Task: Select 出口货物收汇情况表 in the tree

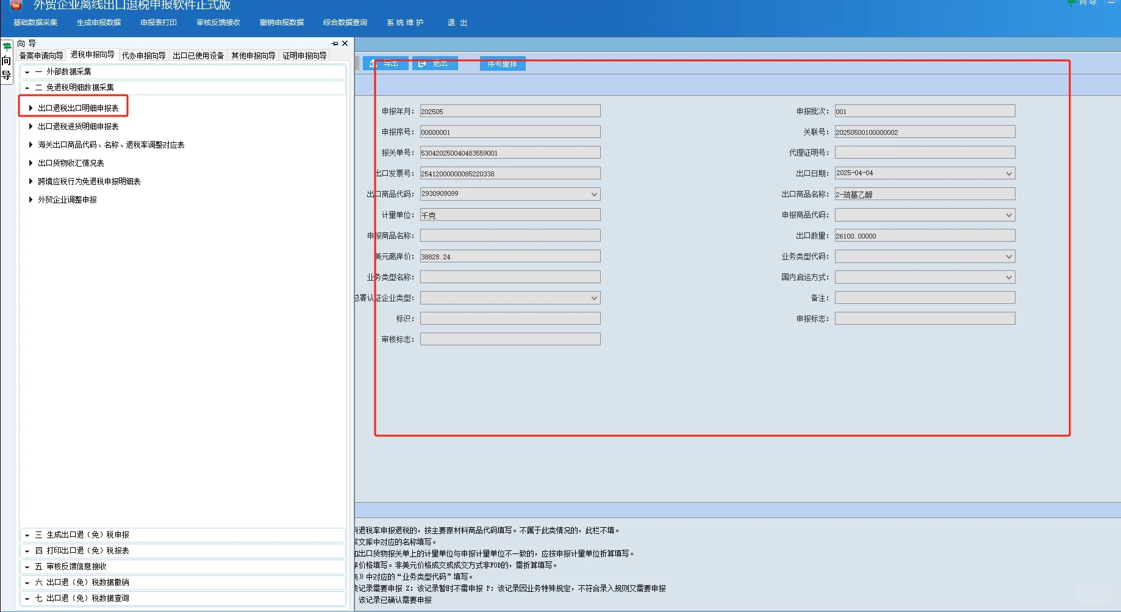Action: point(71,163)
